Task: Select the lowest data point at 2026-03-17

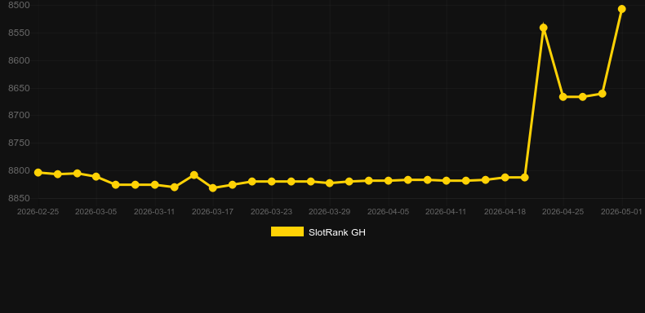Action: pos(212,188)
